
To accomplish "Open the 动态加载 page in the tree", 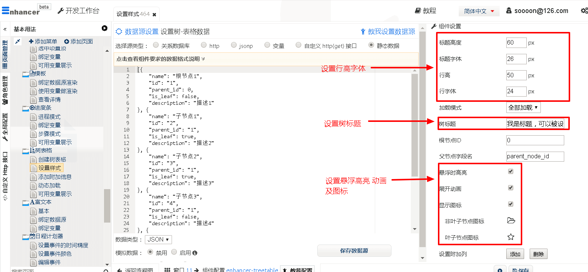I will 49,185.
